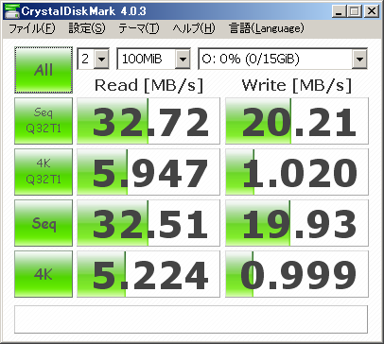Select the 19.93 Seq write result

(297, 223)
